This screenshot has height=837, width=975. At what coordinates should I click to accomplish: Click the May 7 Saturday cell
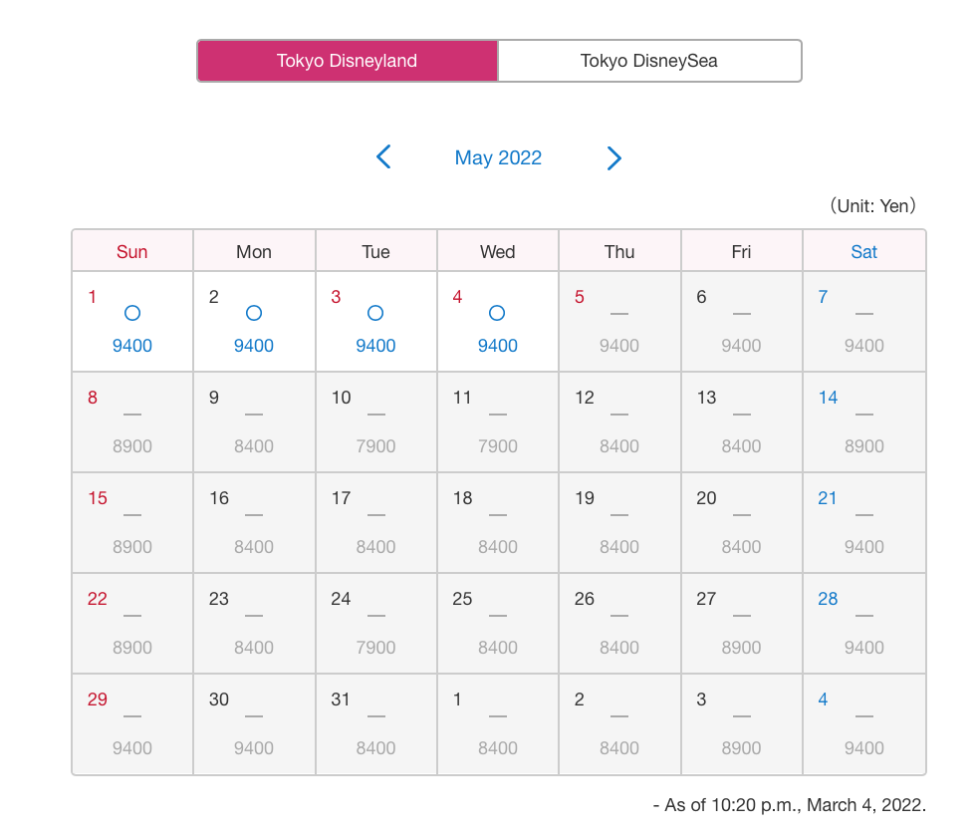[x=864, y=322]
